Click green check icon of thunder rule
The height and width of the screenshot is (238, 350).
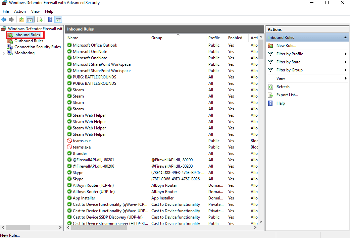(x=69, y=154)
